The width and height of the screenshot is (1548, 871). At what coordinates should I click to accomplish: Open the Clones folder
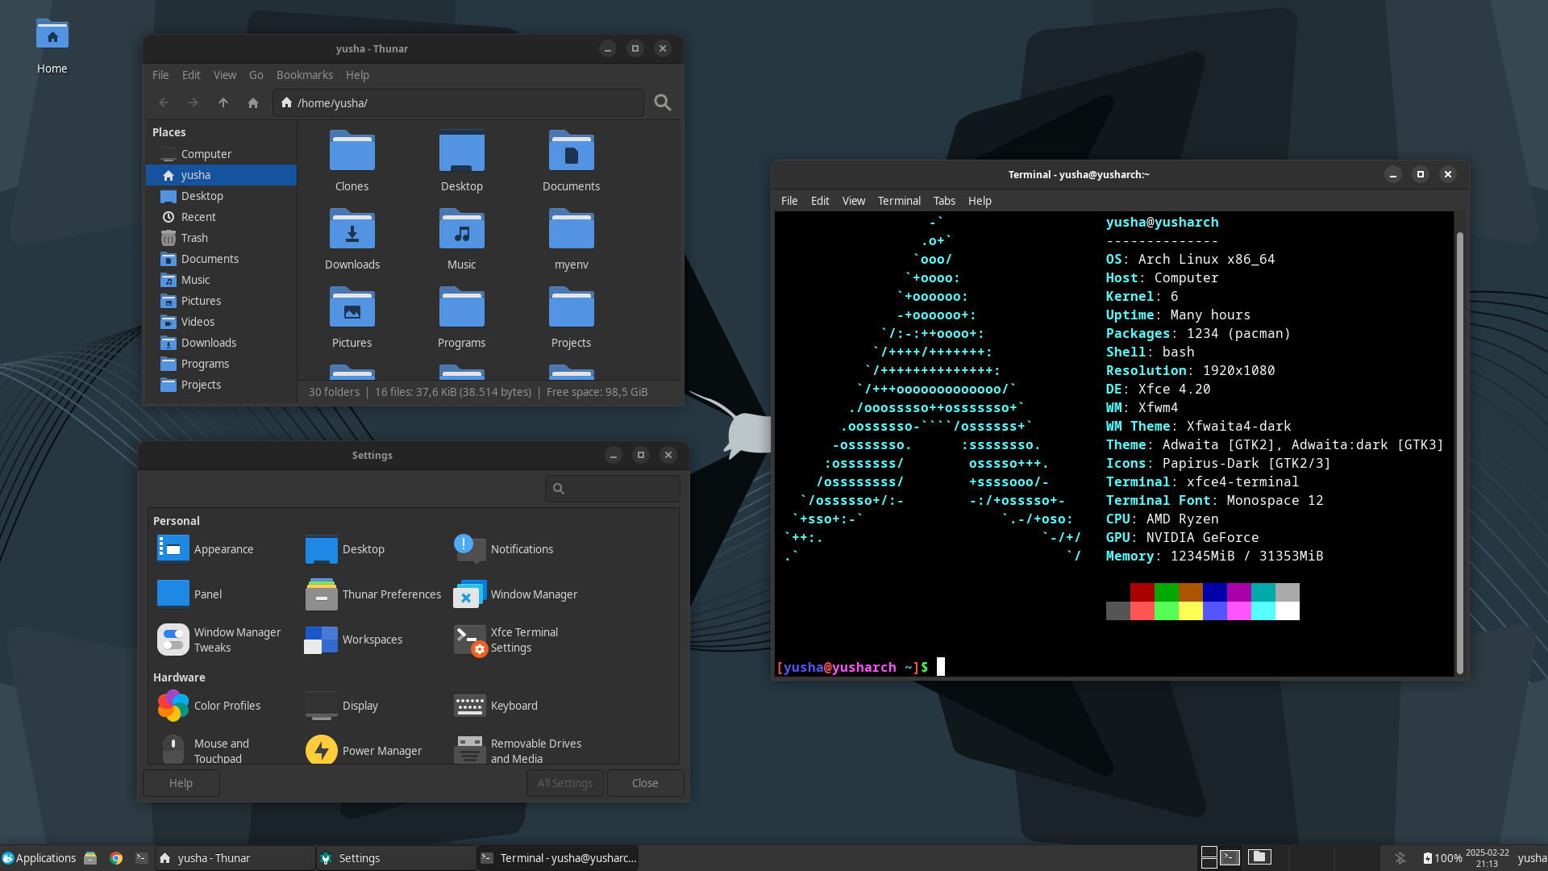[352, 160]
